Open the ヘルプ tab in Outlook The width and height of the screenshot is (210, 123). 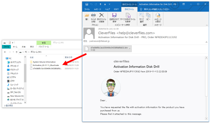(107, 9)
